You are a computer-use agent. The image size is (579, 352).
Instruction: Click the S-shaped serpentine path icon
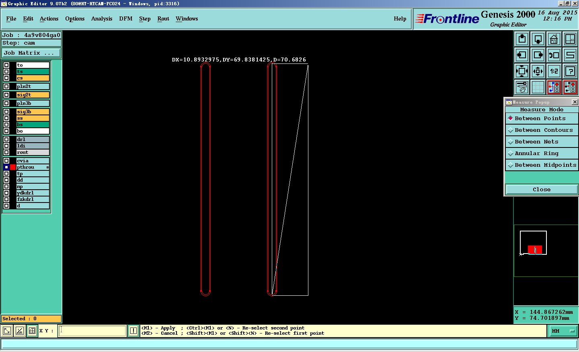coord(570,55)
